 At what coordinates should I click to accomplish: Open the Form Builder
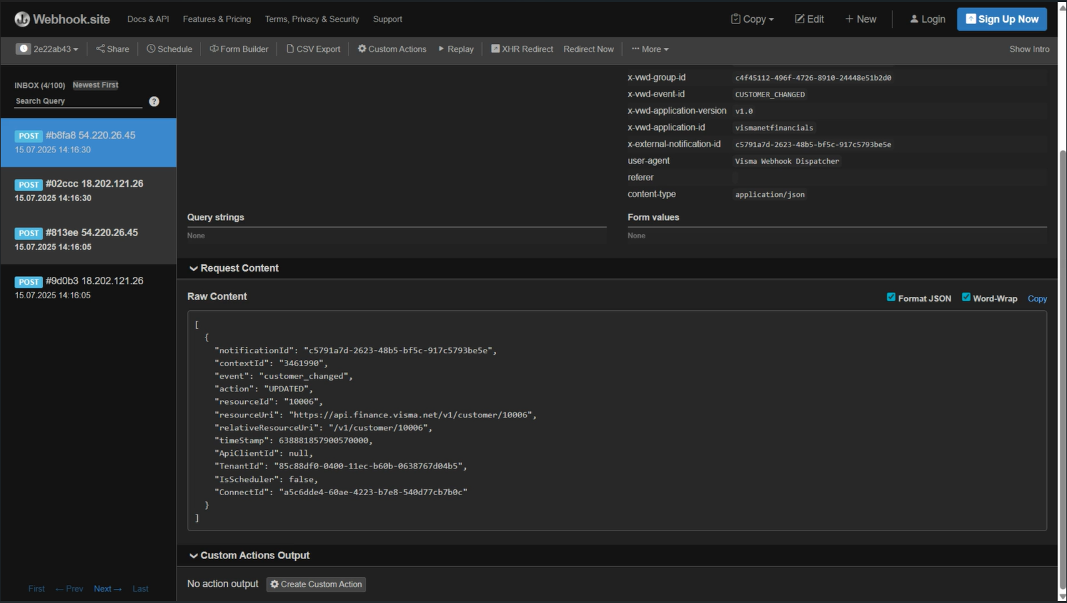tap(238, 49)
